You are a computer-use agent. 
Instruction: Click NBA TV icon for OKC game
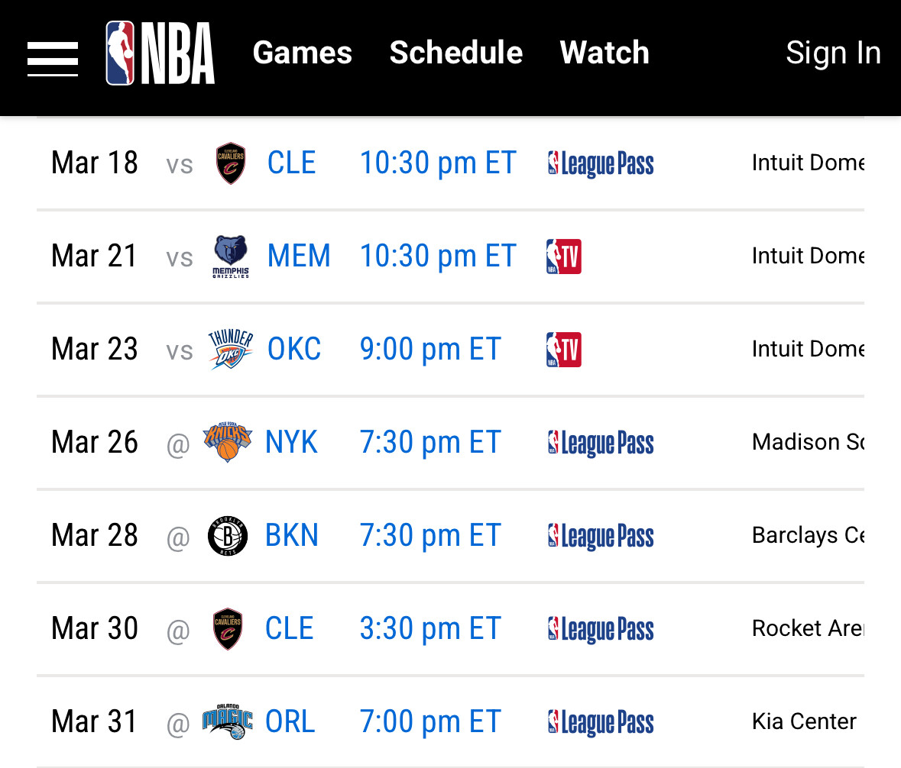pyautogui.click(x=564, y=350)
